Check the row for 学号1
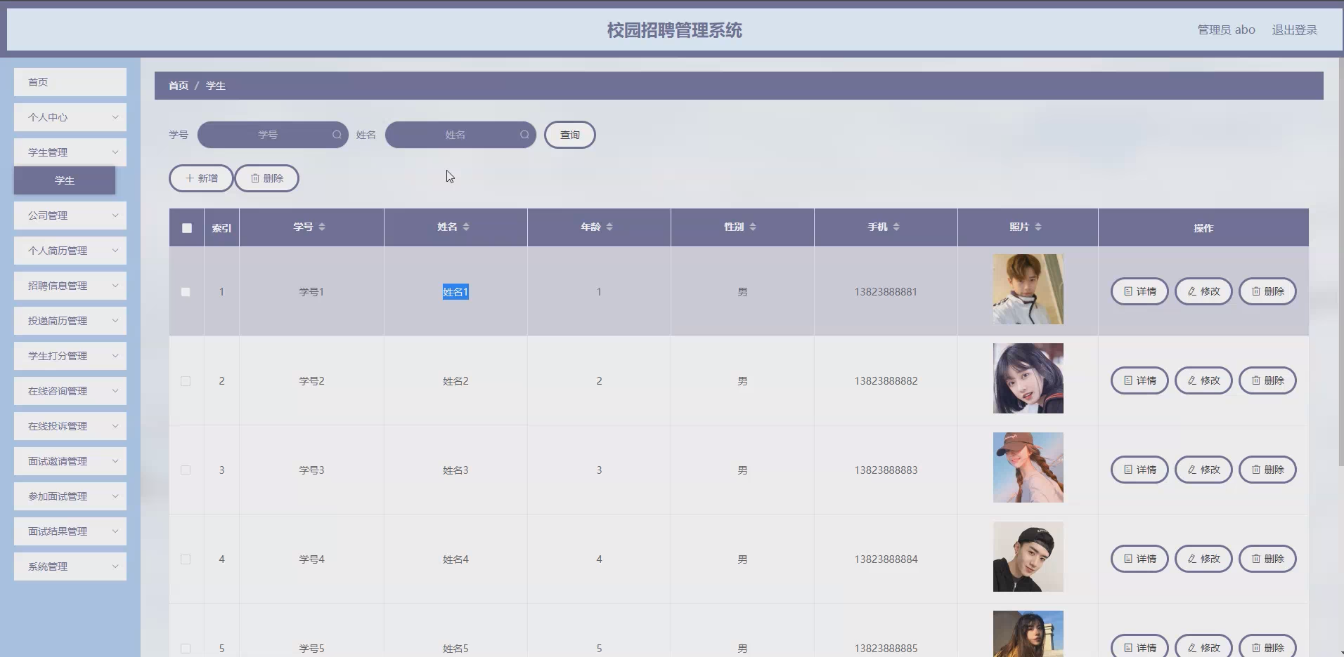Screen dimensions: 1344x657 click(x=186, y=292)
